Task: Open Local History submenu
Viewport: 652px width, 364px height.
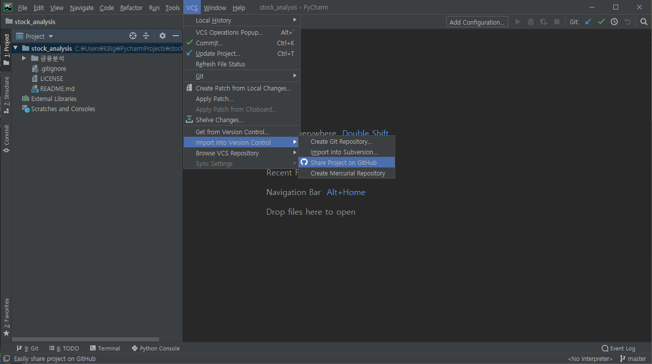Action: point(242,20)
